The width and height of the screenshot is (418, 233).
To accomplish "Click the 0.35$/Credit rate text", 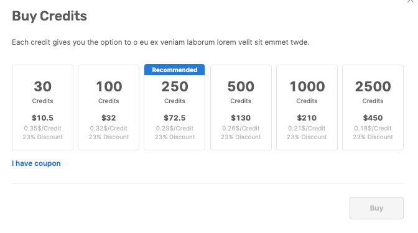I will [42, 129].
